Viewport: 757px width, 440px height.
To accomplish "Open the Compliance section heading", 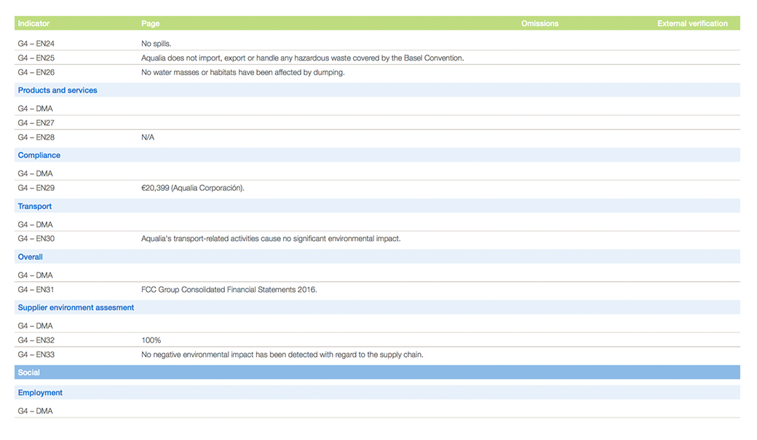I will click(39, 155).
